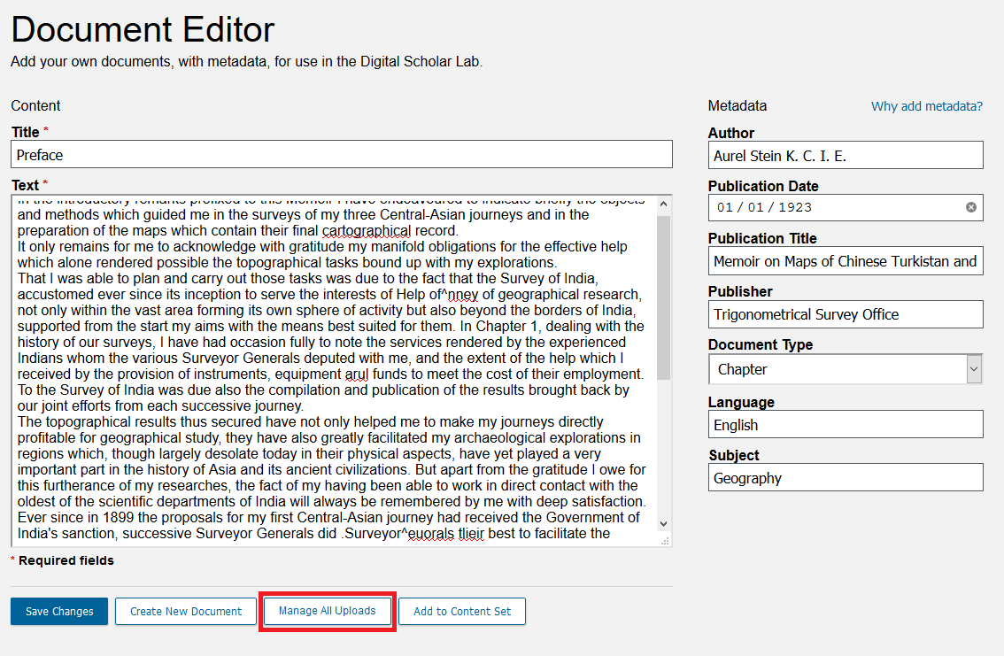The height and width of the screenshot is (656, 1004).
Task: Click the scrollbar down arrow
Action: pyautogui.click(x=664, y=523)
